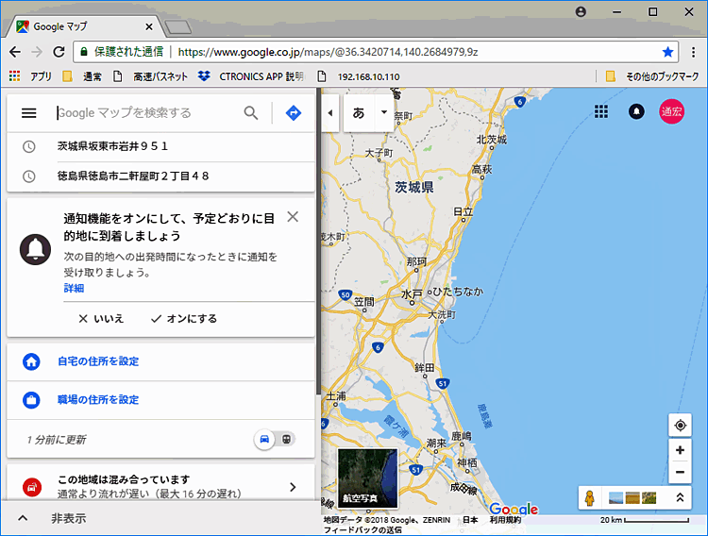Dismiss the notification card with X
This screenshot has height=536, width=708.
[293, 217]
